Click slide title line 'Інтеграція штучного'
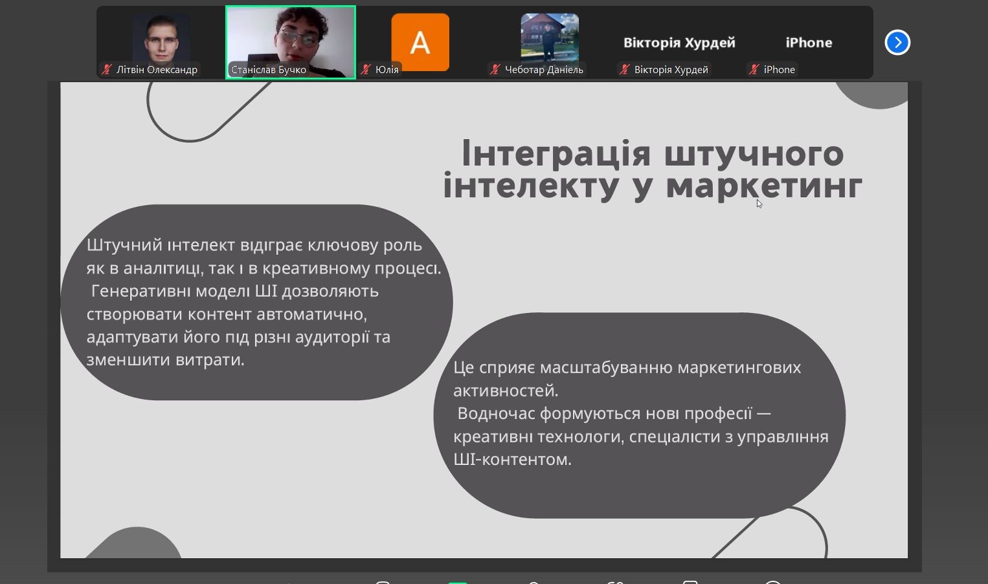Viewport: 988px width, 584px height. coord(653,154)
